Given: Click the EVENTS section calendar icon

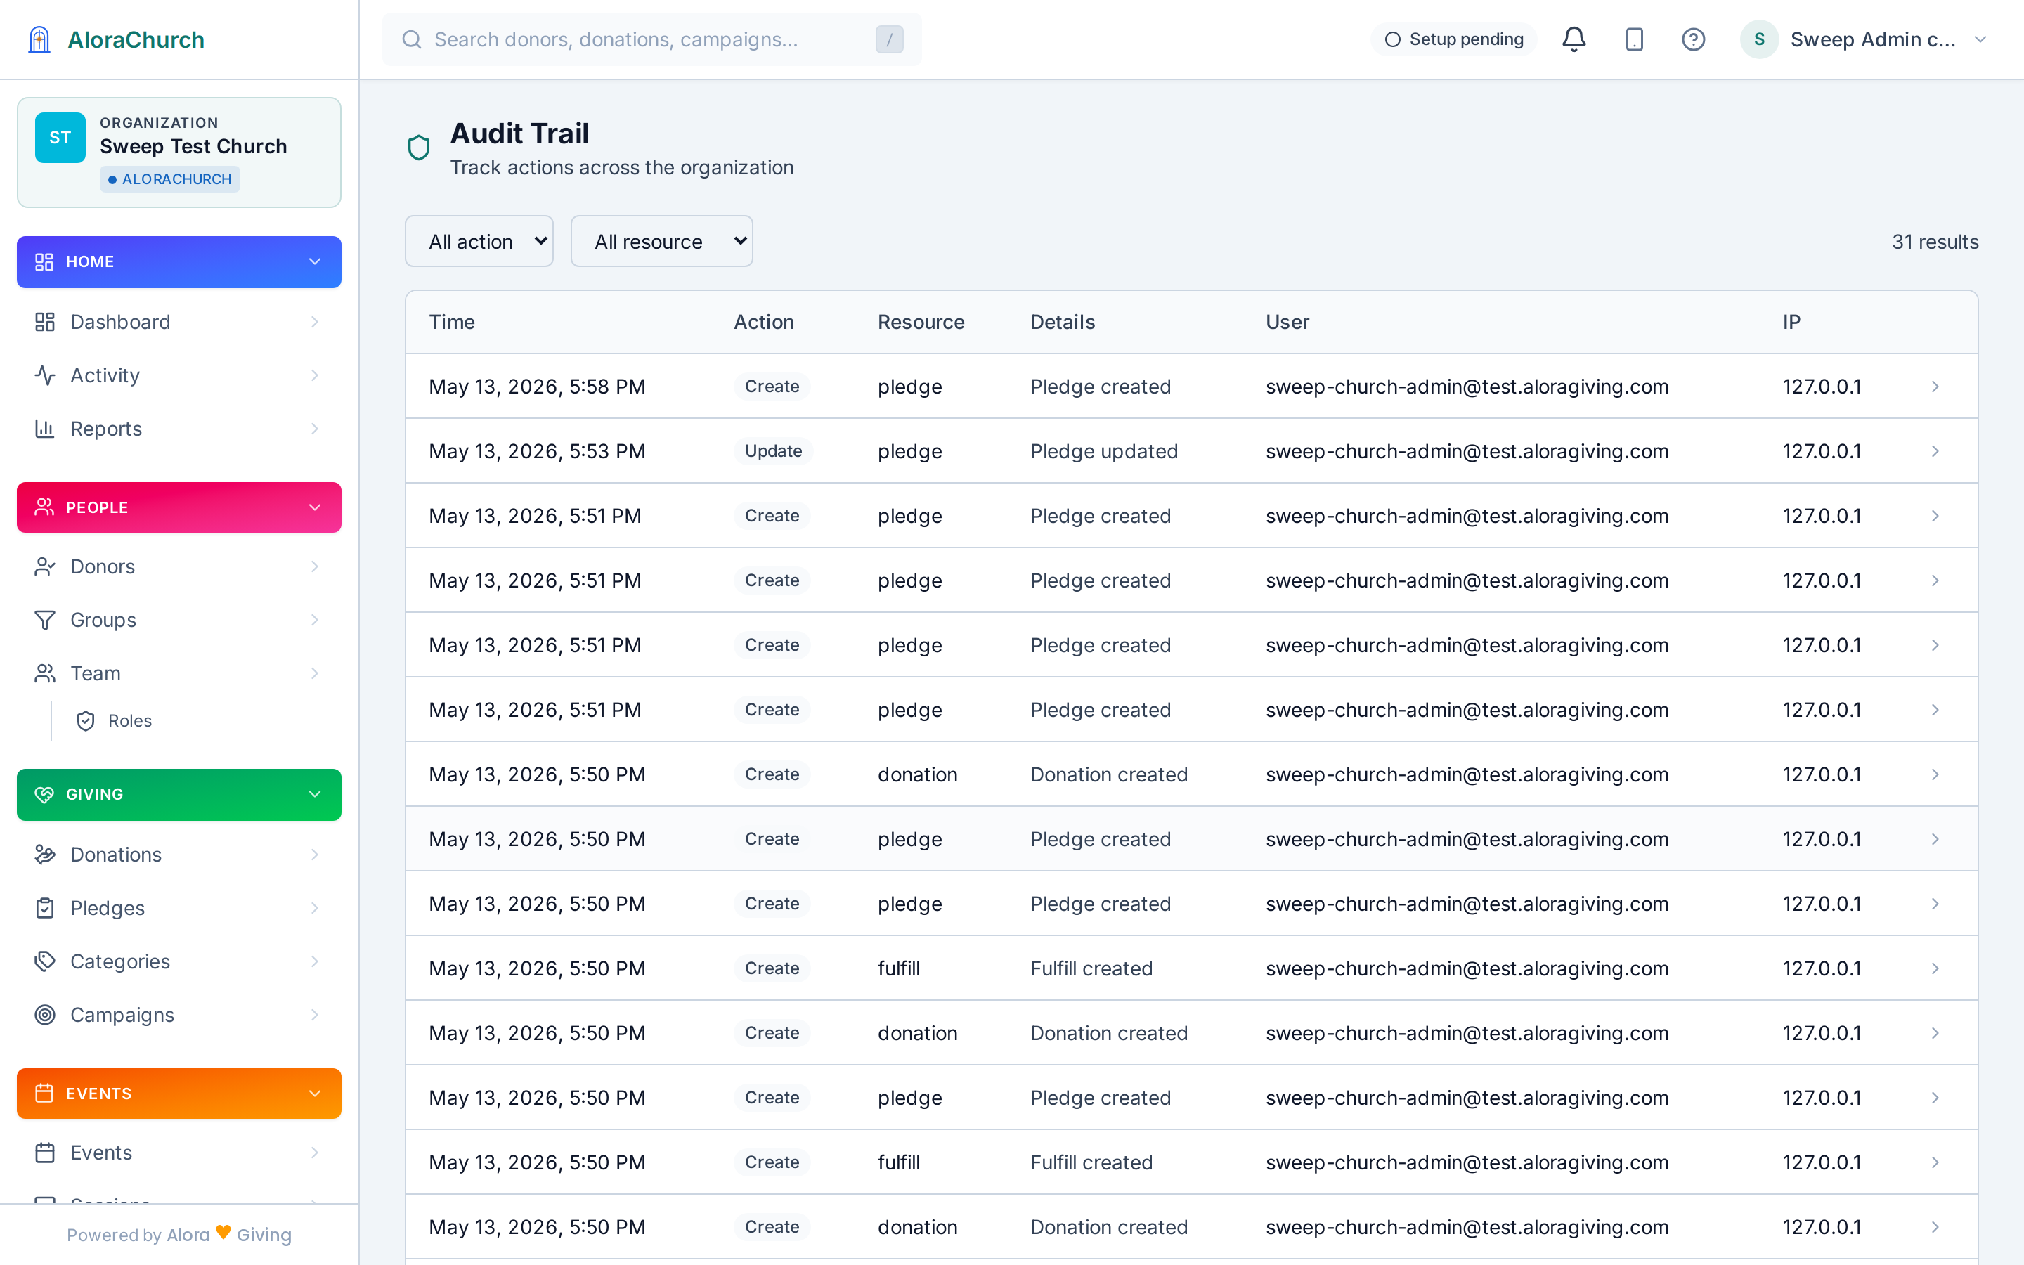Looking at the screenshot, I should (44, 1094).
